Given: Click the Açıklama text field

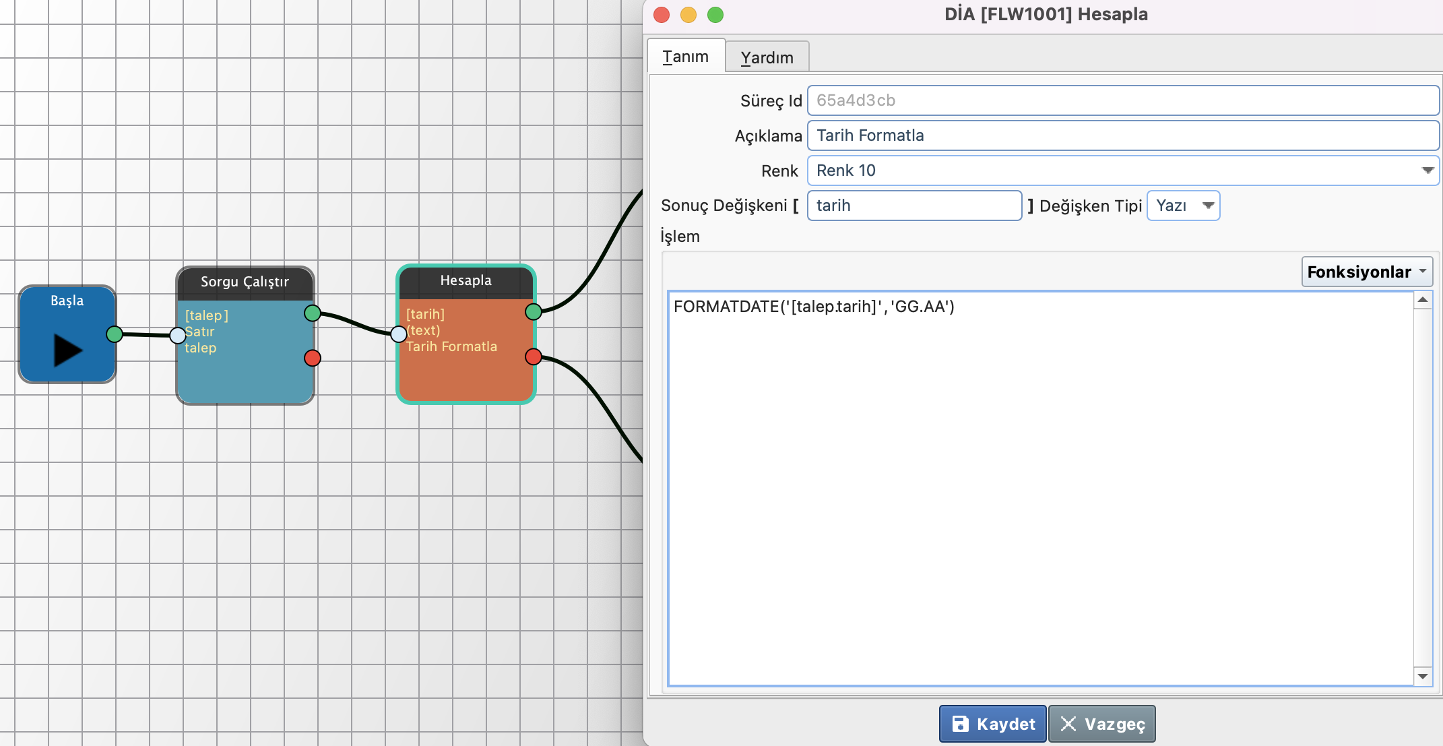Looking at the screenshot, I should [1122, 135].
